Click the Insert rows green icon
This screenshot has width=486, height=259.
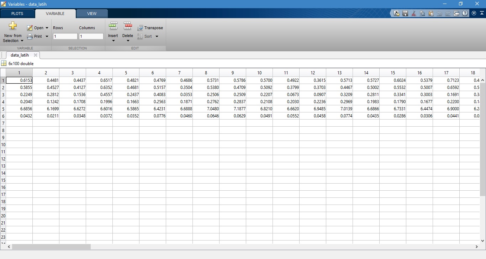(x=113, y=26)
